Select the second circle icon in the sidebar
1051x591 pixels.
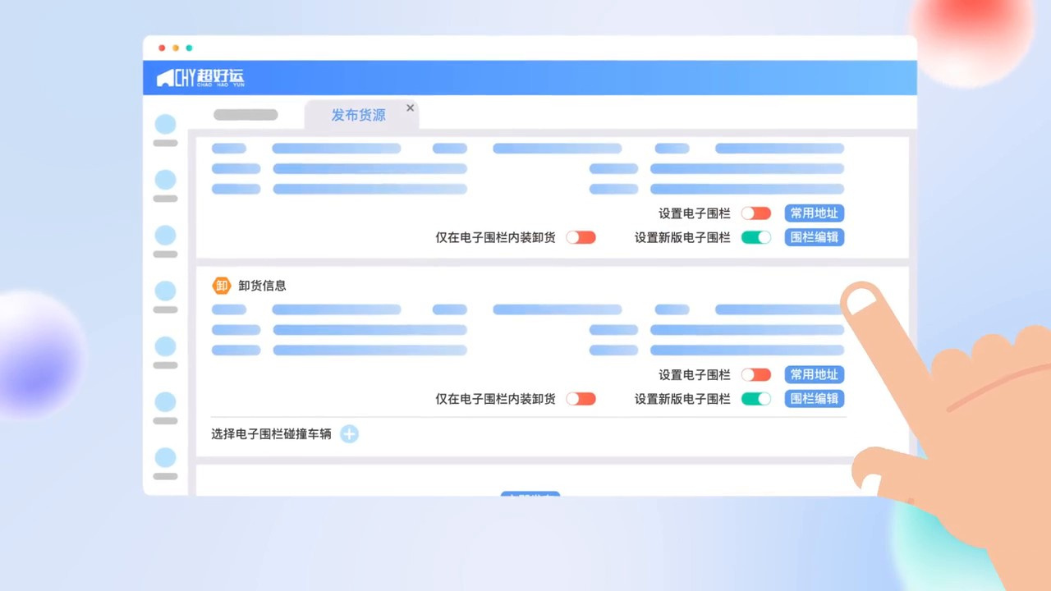166,180
